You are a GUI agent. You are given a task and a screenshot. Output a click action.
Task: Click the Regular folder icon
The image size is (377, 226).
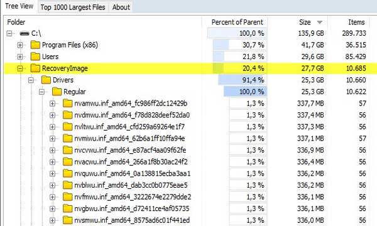tap(57, 92)
